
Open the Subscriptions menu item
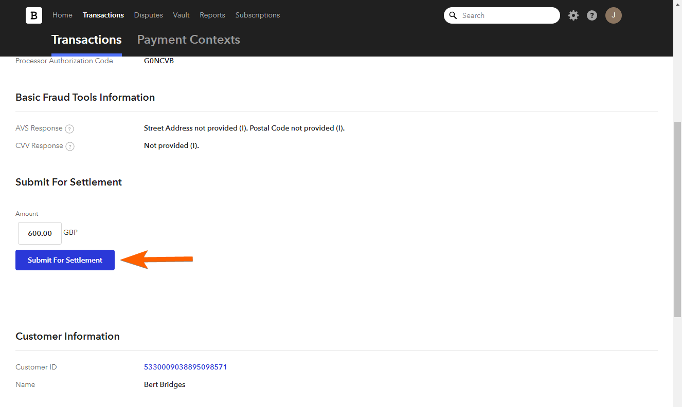pos(258,15)
